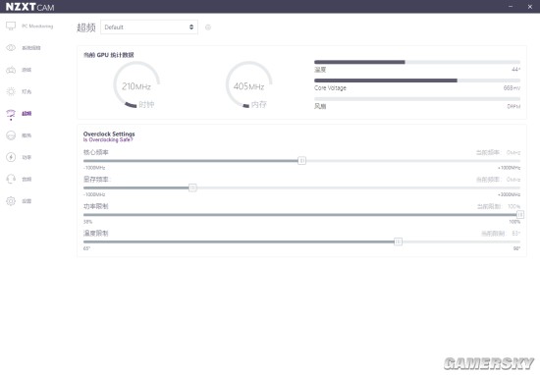Open the game controller icon section

[11, 70]
